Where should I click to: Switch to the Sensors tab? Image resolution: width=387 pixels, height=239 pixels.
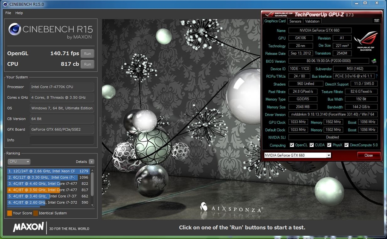[x=295, y=21]
